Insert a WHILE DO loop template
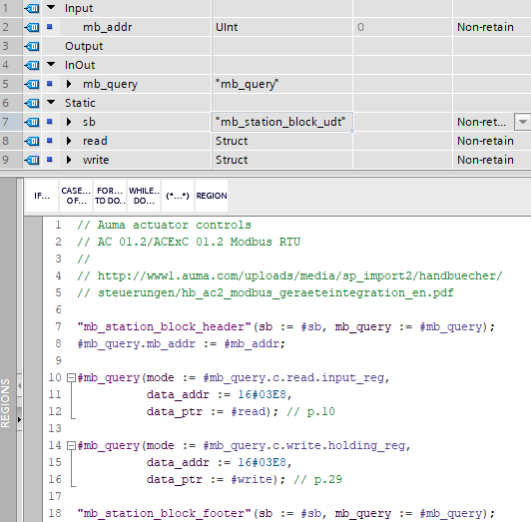The height and width of the screenshot is (522, 531). (144, 196)
